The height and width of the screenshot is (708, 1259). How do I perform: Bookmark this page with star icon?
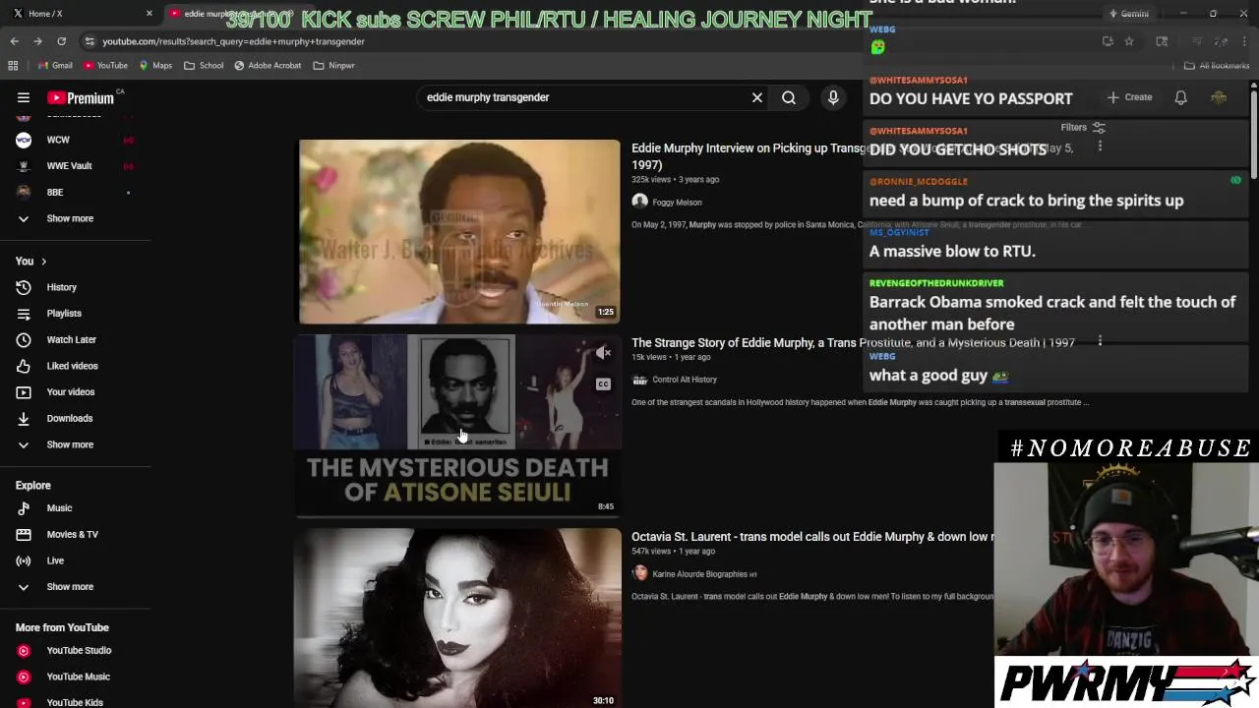tap(1129, 41)
